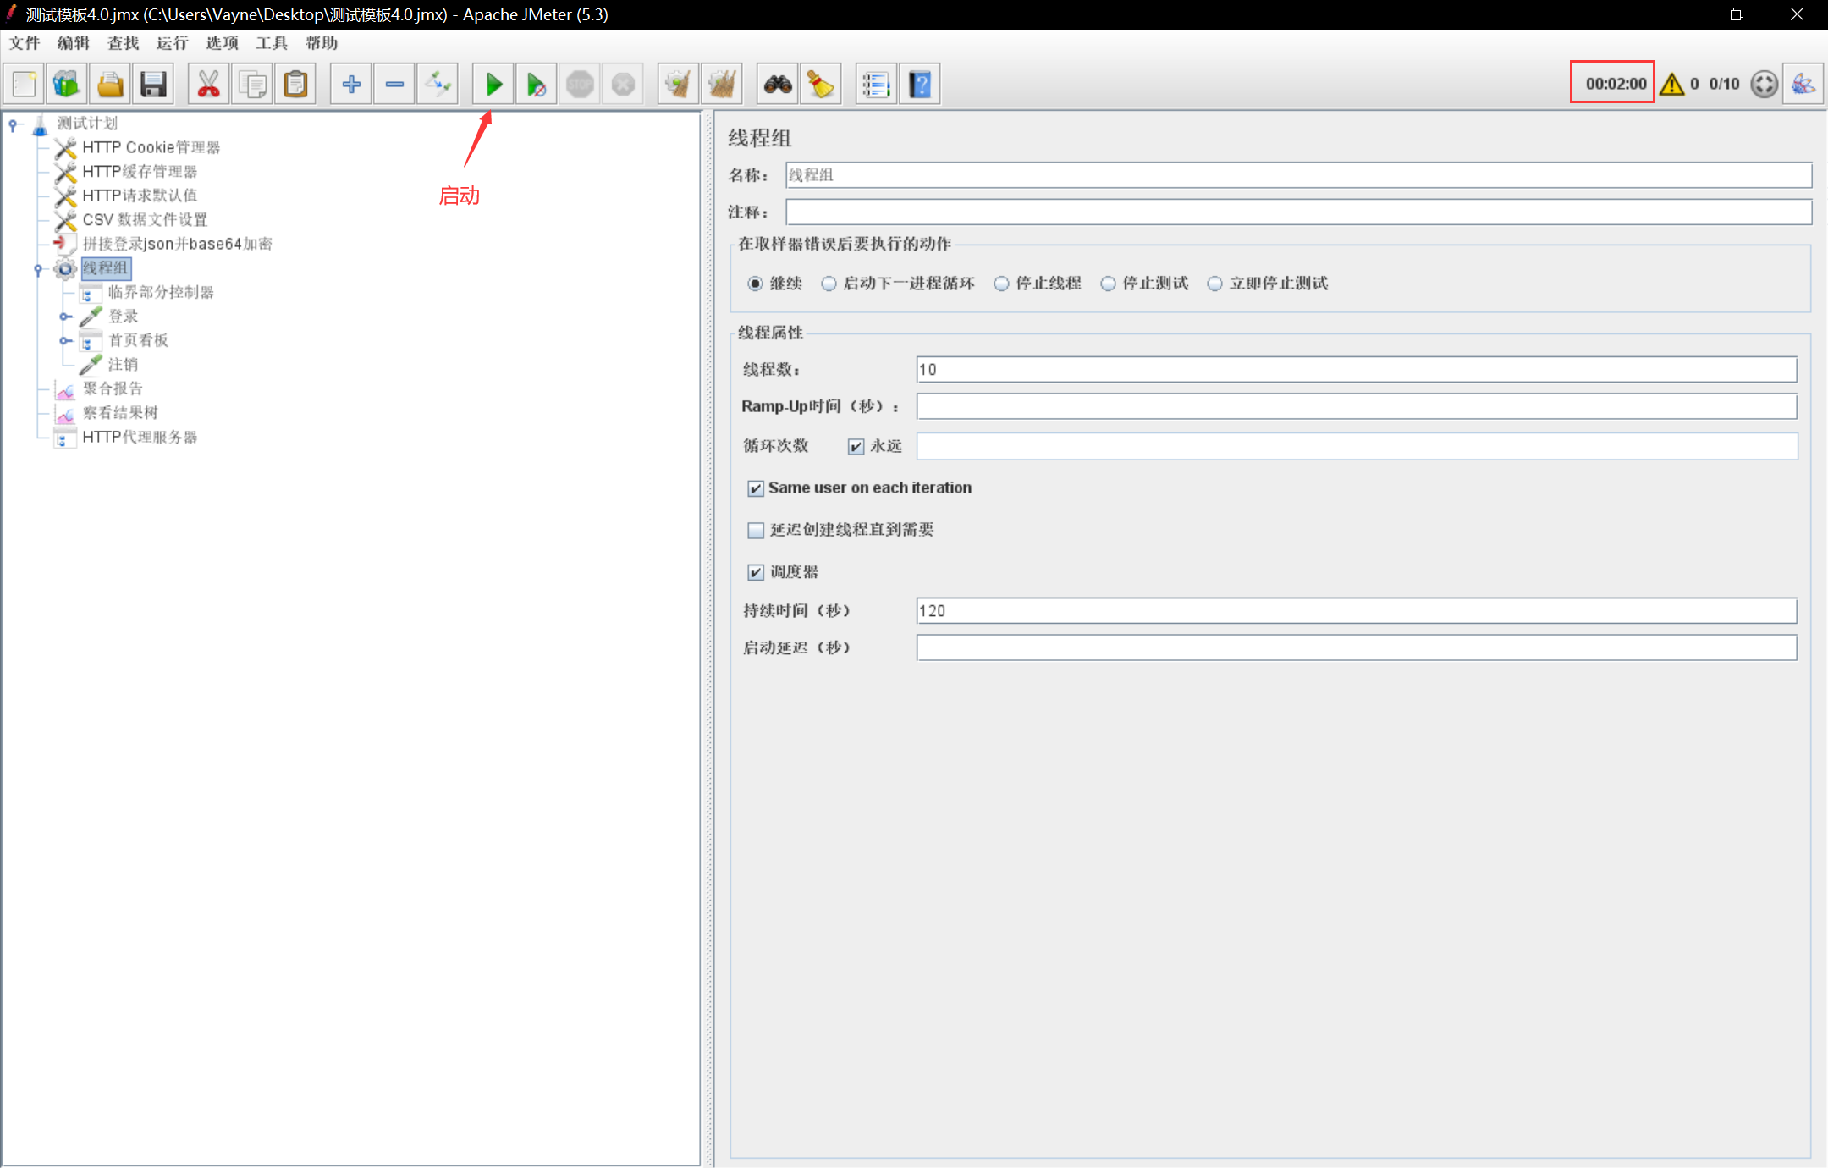Click the warning triangle log indicator
1828x1168 pixels.
click(x=1671, y=84)
